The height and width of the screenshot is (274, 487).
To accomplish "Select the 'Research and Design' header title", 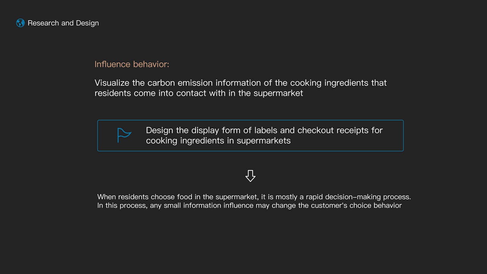I will click(63, 23).
